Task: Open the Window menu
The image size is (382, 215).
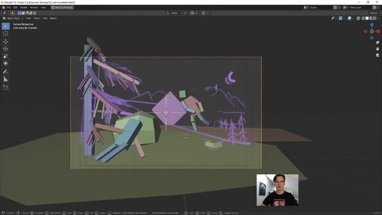Action: coord(34,8)
